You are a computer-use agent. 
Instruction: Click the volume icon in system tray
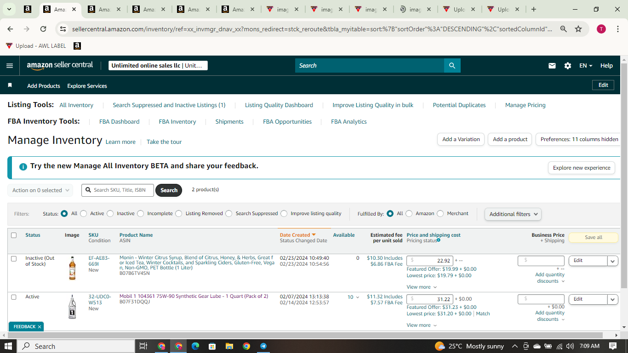click(x=570, y=346)
